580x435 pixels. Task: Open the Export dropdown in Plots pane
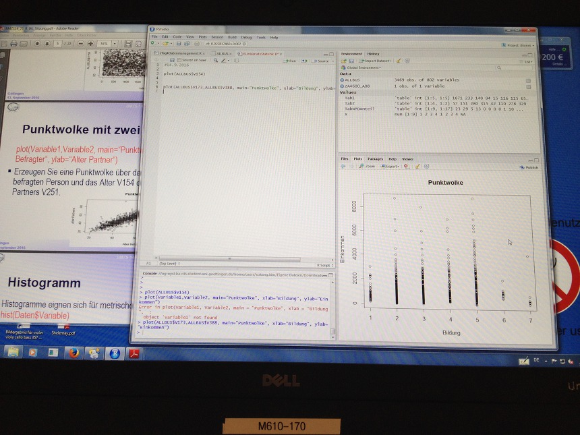[x=390, y=167]
